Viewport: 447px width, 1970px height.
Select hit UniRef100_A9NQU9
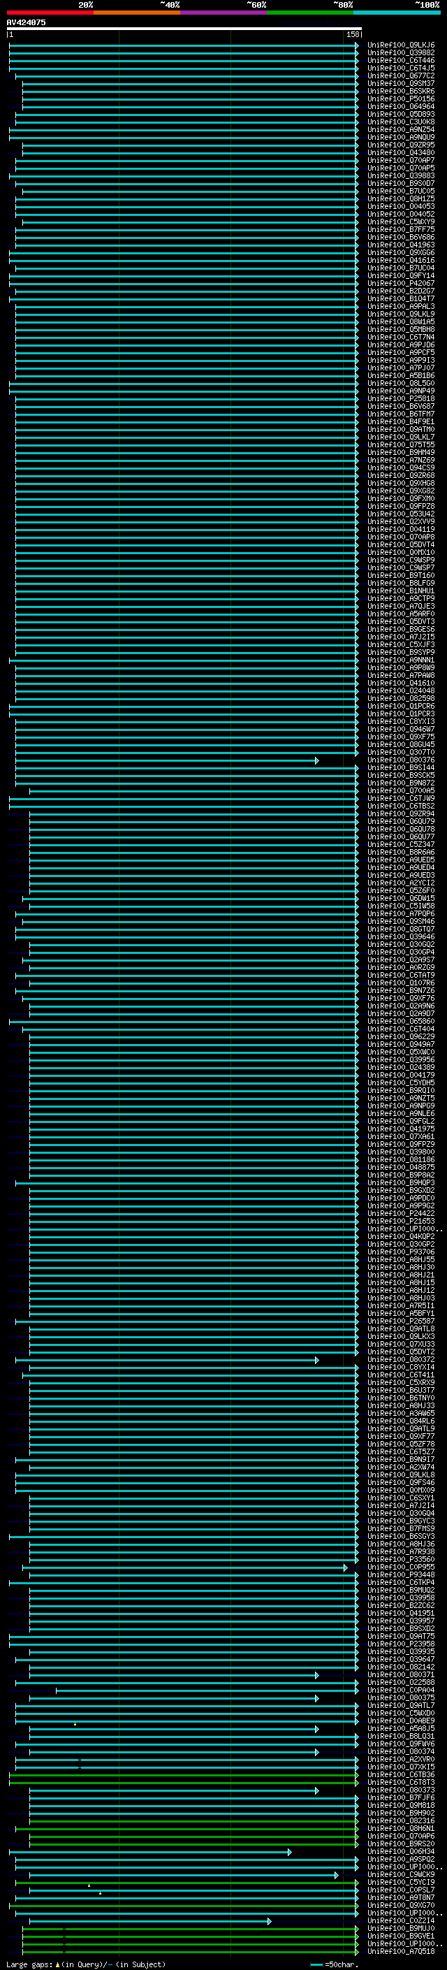click(400, 137)
